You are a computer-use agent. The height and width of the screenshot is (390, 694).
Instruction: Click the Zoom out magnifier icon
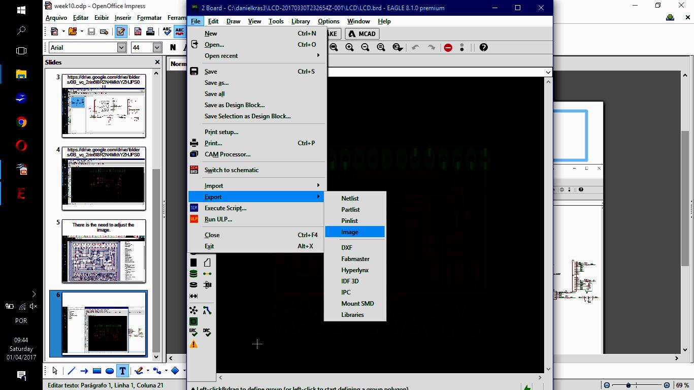pyautogui.click(x=365, y=47)
